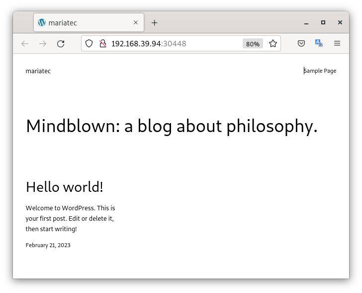Click the back navigation arrow
The image size is (362, 293).
coord(25,44)
